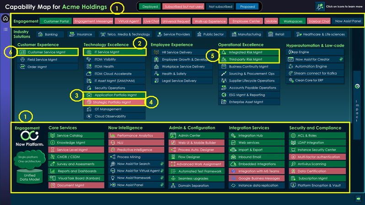Viewport: 365px width, 205px height.
Task: Click the Click on icons to learn more text
Action: click(344, 6)
